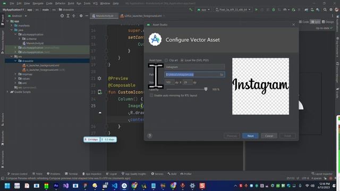Click Run Preview gutter icon at CustomIcon function

click(99, 92)
